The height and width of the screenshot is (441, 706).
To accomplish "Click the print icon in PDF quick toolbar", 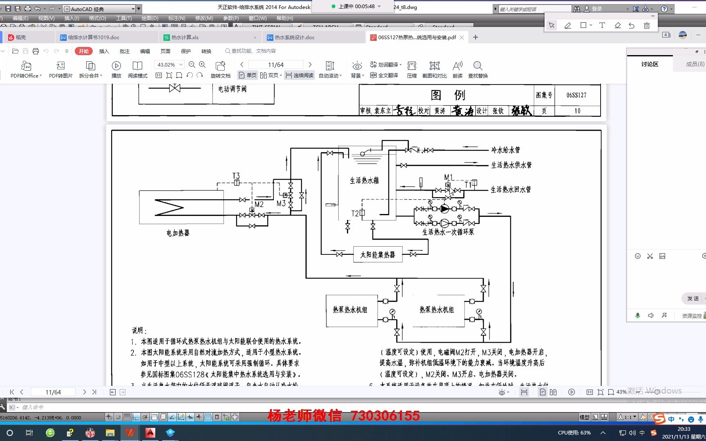I will [x=36, y=51].
